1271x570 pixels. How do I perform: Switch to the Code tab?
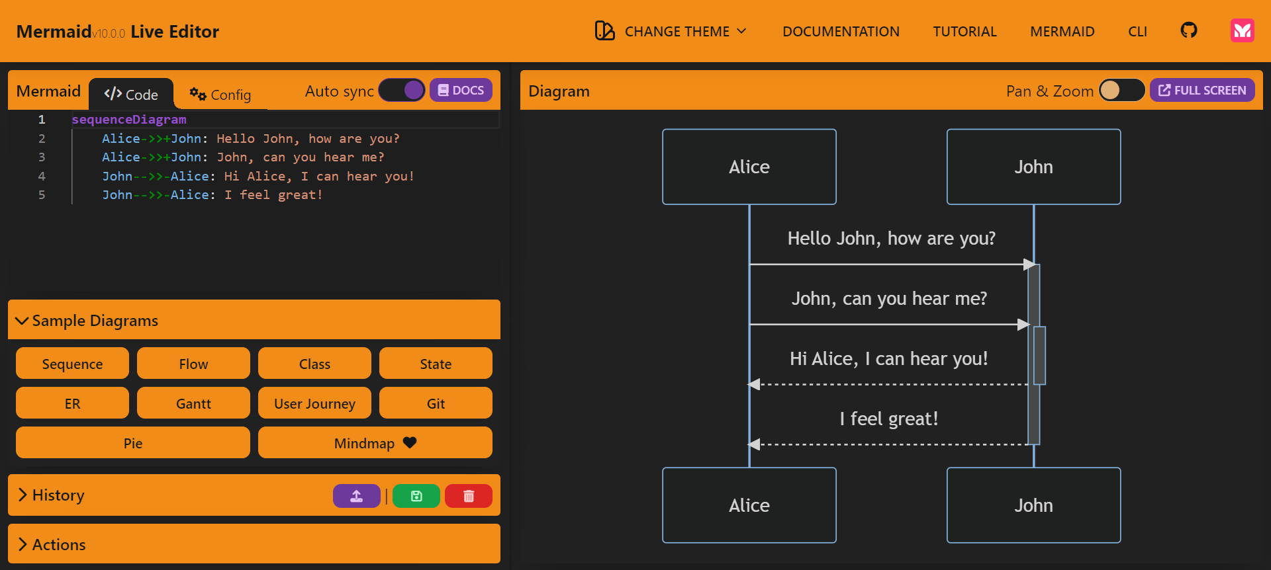point(131,94)
